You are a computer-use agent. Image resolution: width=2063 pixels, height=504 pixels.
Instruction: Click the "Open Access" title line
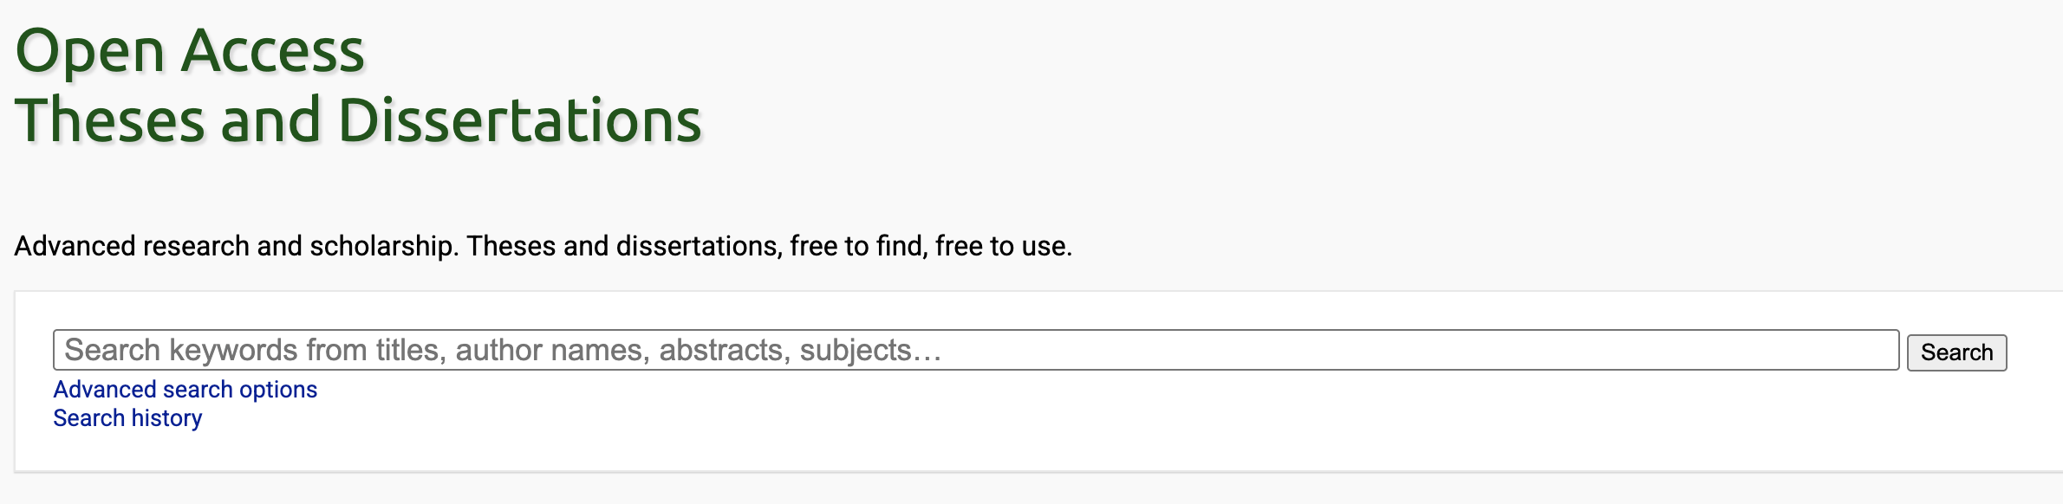(x=190, y=51)
